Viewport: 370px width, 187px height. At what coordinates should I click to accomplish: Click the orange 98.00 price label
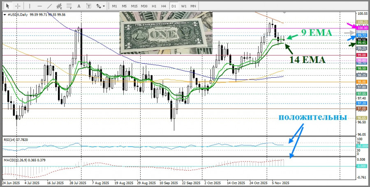coord(362,82)
